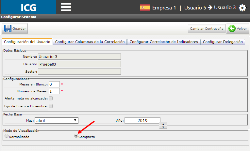Image resolution: width=250 pixels, height=151 pixels.
Task: Switch to Configurar Columnas de la Correlación tab
Action: coord(90,42)
